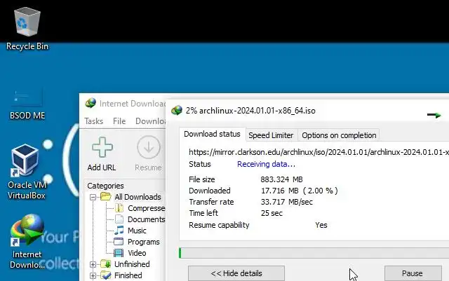This screenshot has height=281, width=449.
Task: Open the Options on completion tab
Action: click(339, 135)
